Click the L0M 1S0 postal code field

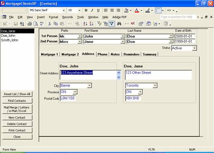point(68,98)
